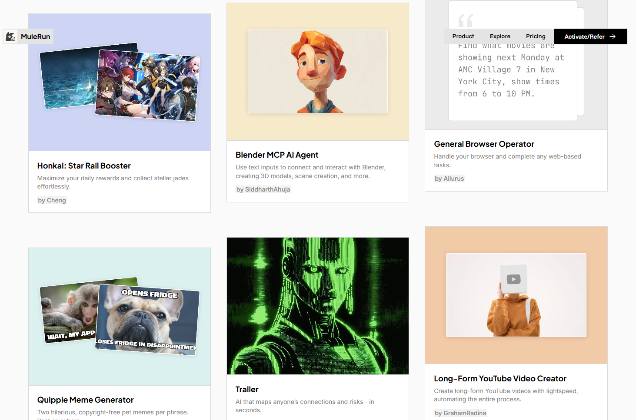Viewport: 636px width, 420px height.
Task: Open the Pricing page
Action: [x=536, y=36]
